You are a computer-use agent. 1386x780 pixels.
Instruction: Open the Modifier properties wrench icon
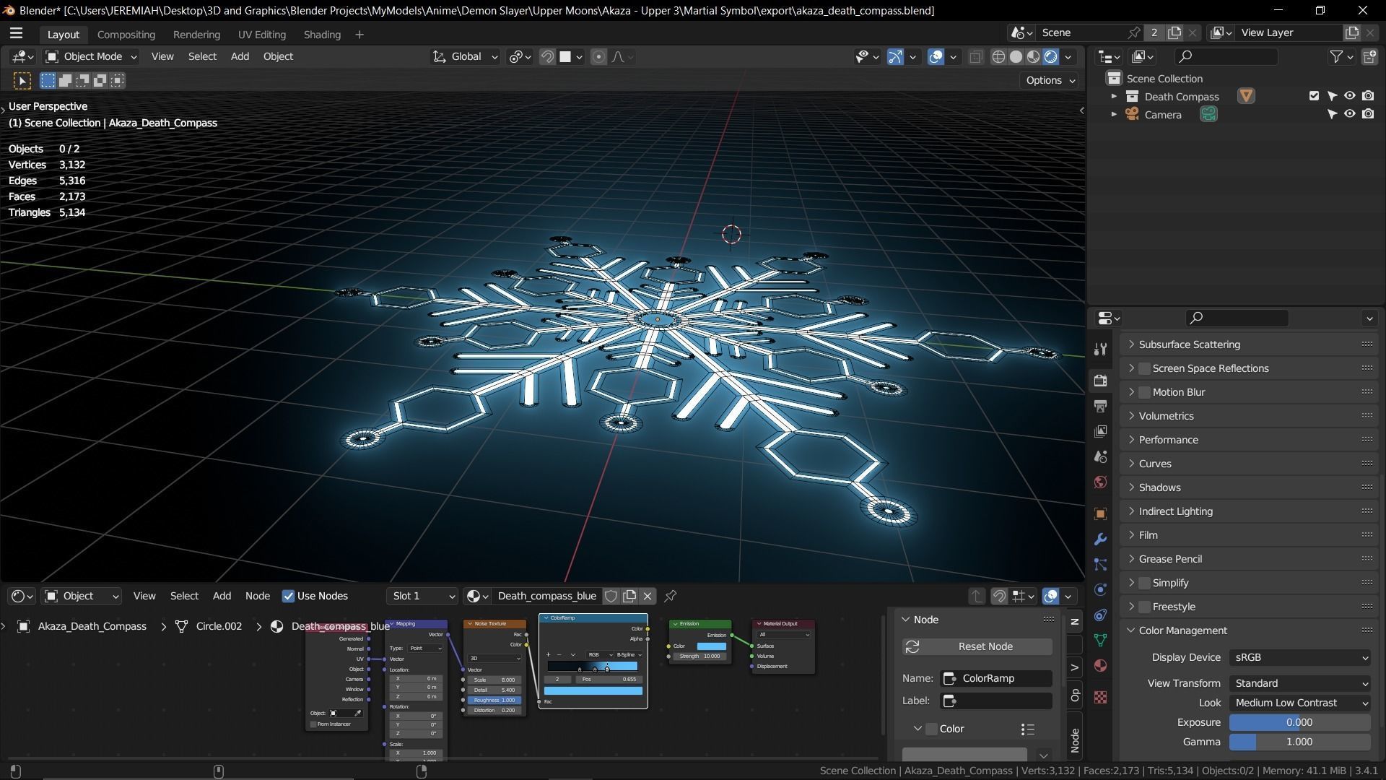click(x=1100, y=539)
